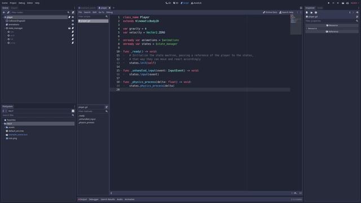The width and height of the screenshot is (361, 203).
Task: Open script of jump state node
Action: (73, 43)
